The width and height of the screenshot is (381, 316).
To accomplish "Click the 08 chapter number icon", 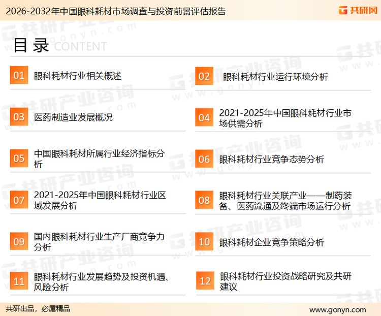I will (x=204, y=200).
